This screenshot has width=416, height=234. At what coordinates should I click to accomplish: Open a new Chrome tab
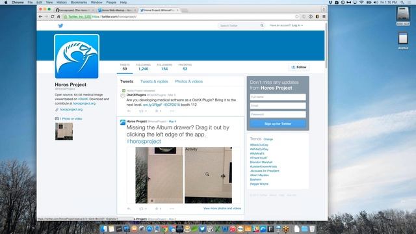[x=185, y=10]
